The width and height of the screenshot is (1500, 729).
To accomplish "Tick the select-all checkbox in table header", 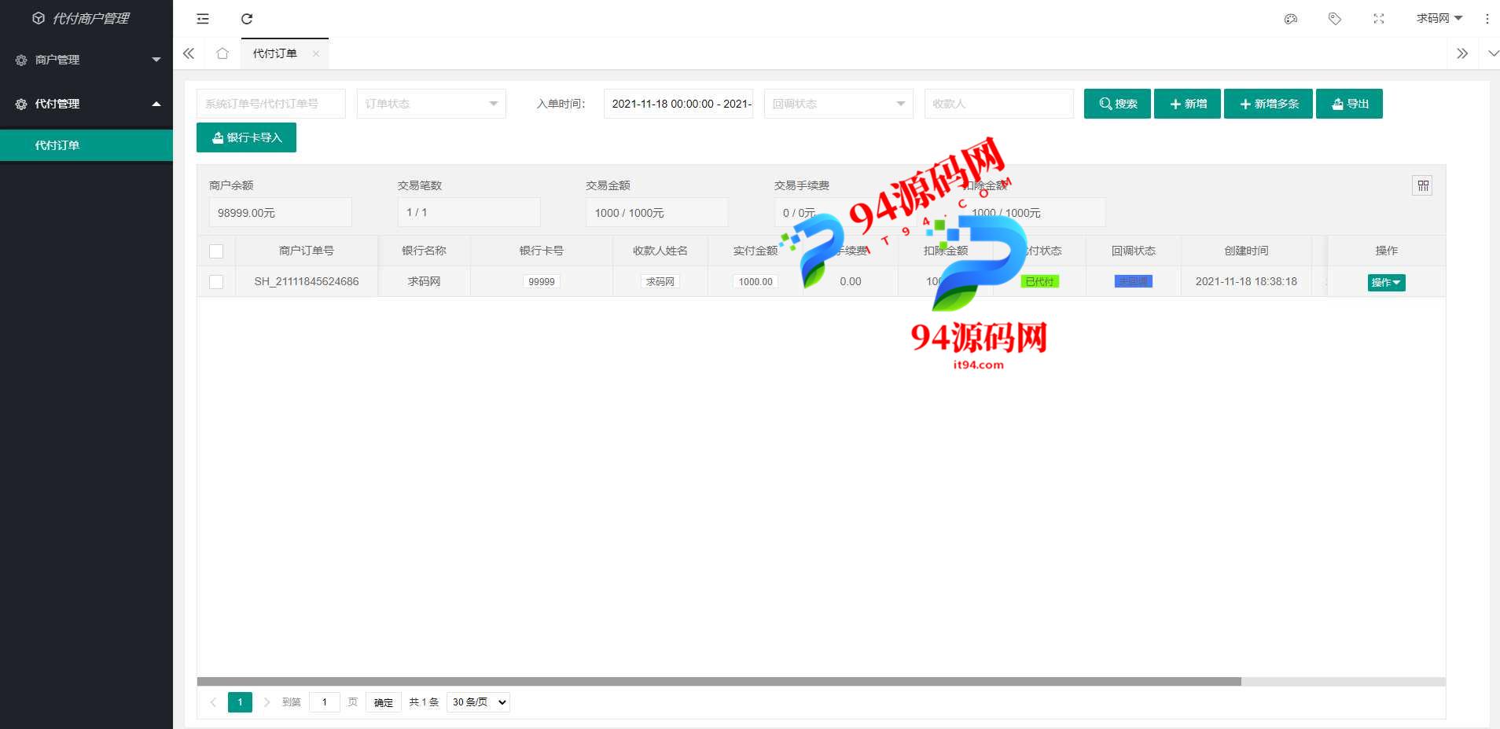I will click(216, 251).
